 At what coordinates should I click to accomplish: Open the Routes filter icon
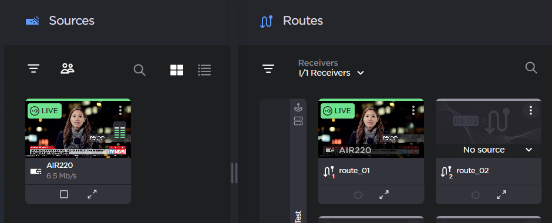tap(268, 69)
